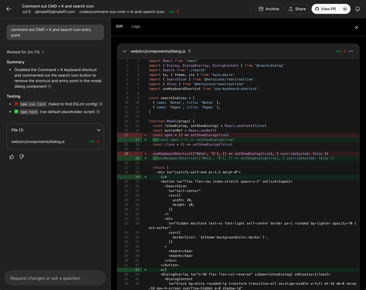Switch to the Logs tab

point(136,26)
